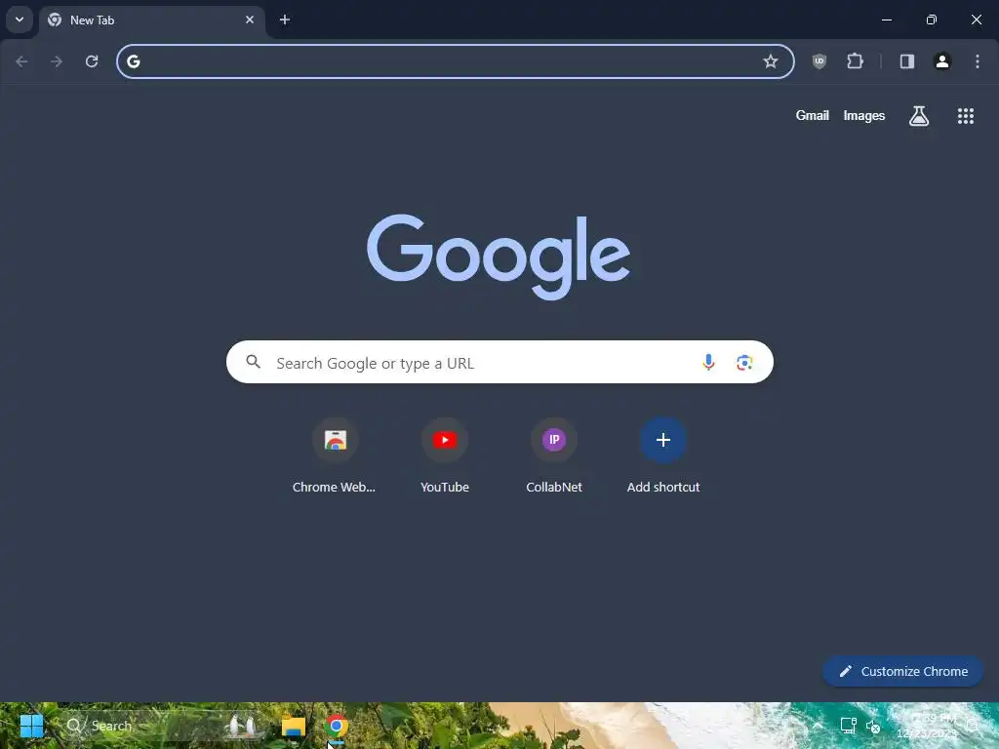Viewport: 999px width, 749px height.
Task: Open the Windows Start menu
Action: click(x=31, y=726)
